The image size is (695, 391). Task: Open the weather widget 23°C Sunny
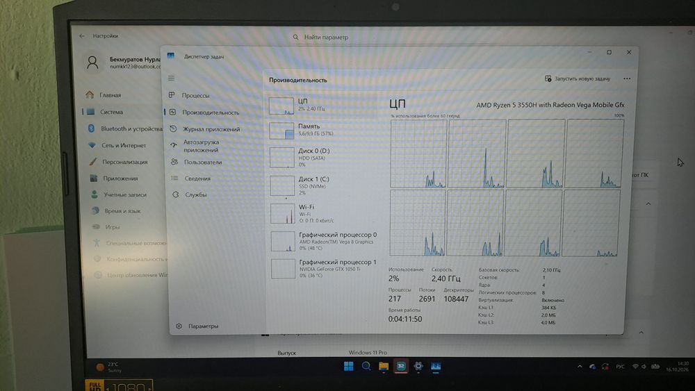109,367
